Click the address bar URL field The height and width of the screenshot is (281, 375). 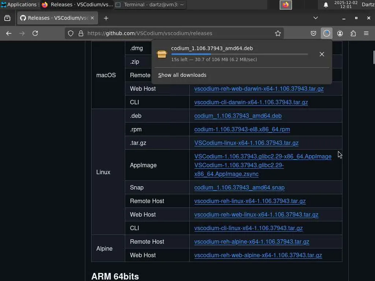click(174, 33)
